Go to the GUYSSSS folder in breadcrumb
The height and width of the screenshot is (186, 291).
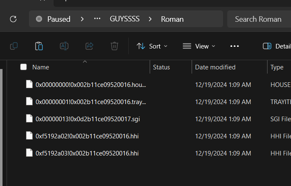pos(125,19)
